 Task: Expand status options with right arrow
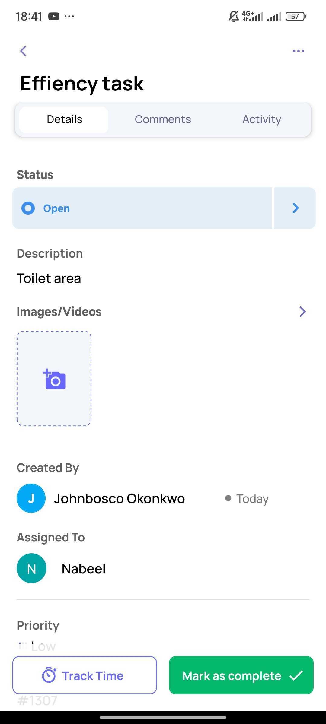[295, 208]
